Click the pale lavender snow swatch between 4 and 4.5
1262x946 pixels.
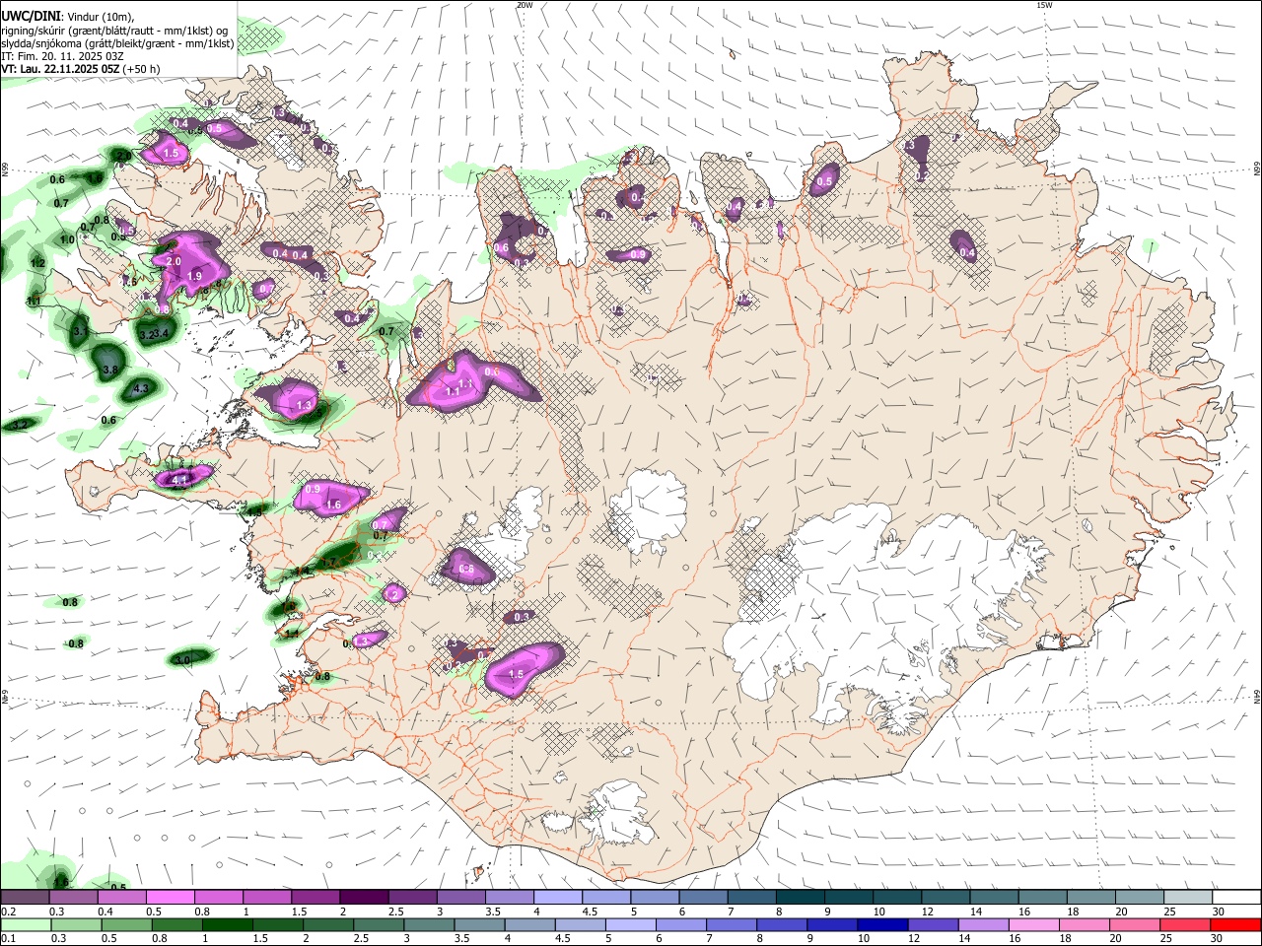(558, 898)
